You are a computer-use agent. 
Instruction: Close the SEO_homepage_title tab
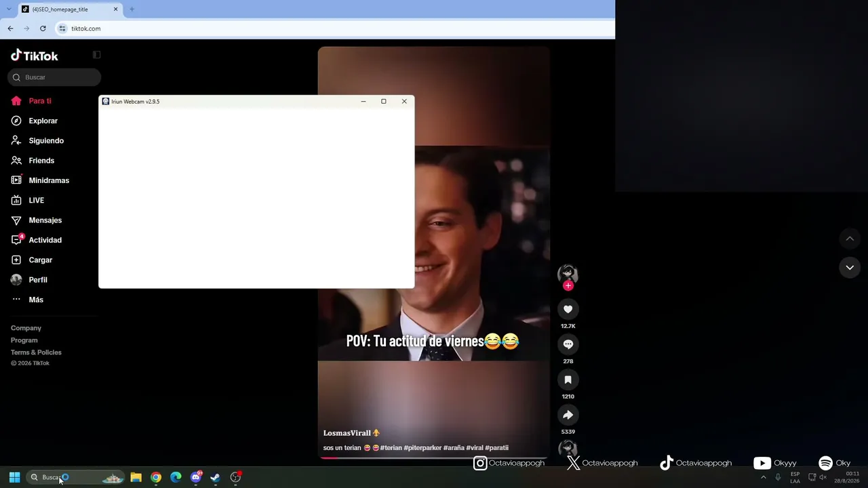(115, 9)
